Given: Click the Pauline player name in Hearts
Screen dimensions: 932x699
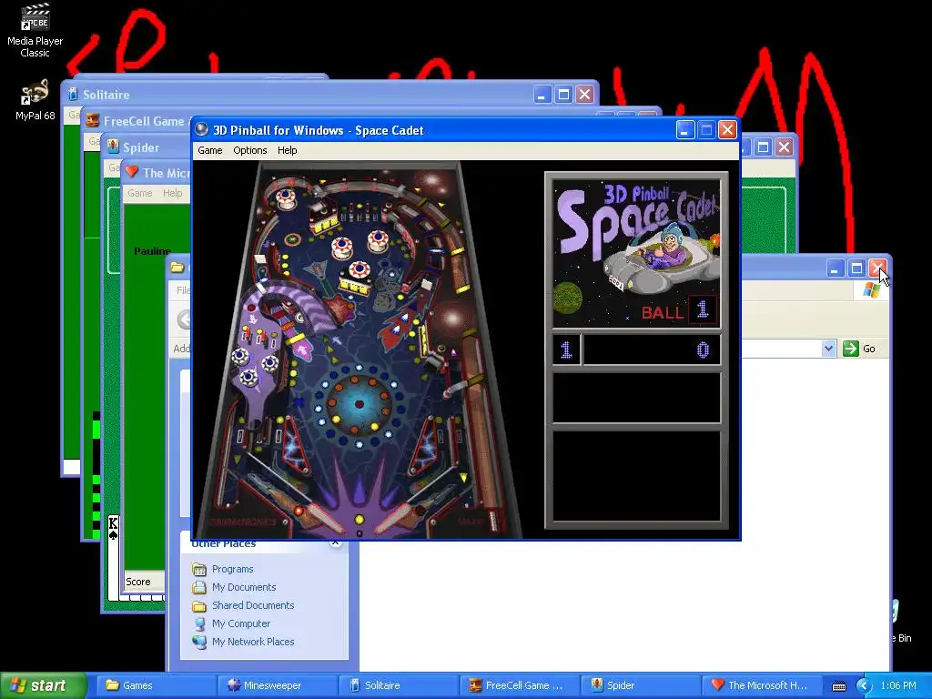Looking at the screenshot, I should (152, 251).
